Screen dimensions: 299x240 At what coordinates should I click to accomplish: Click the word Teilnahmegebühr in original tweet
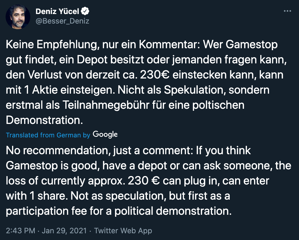(106, 105)
